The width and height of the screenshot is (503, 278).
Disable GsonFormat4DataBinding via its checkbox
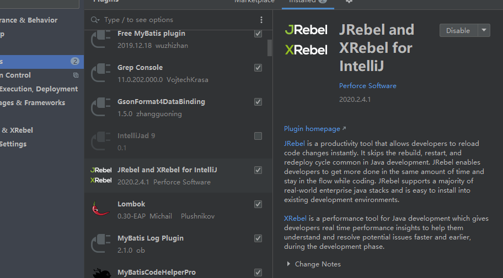coord(258,102)
